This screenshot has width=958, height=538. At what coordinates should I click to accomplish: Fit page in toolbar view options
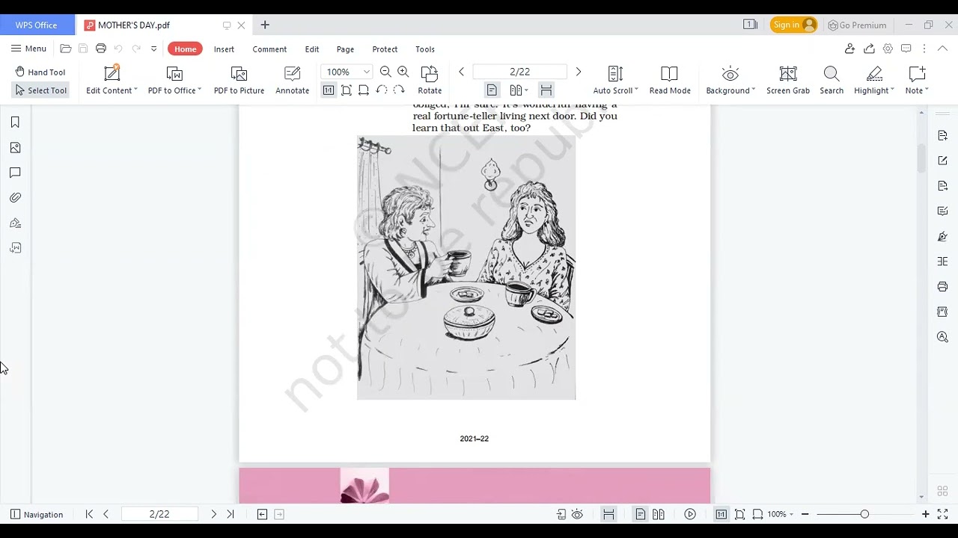[x=347, y=90]
